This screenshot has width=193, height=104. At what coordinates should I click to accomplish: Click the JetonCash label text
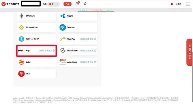click(72, 62)
